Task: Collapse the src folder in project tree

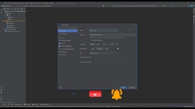Action: coord(5,15)
